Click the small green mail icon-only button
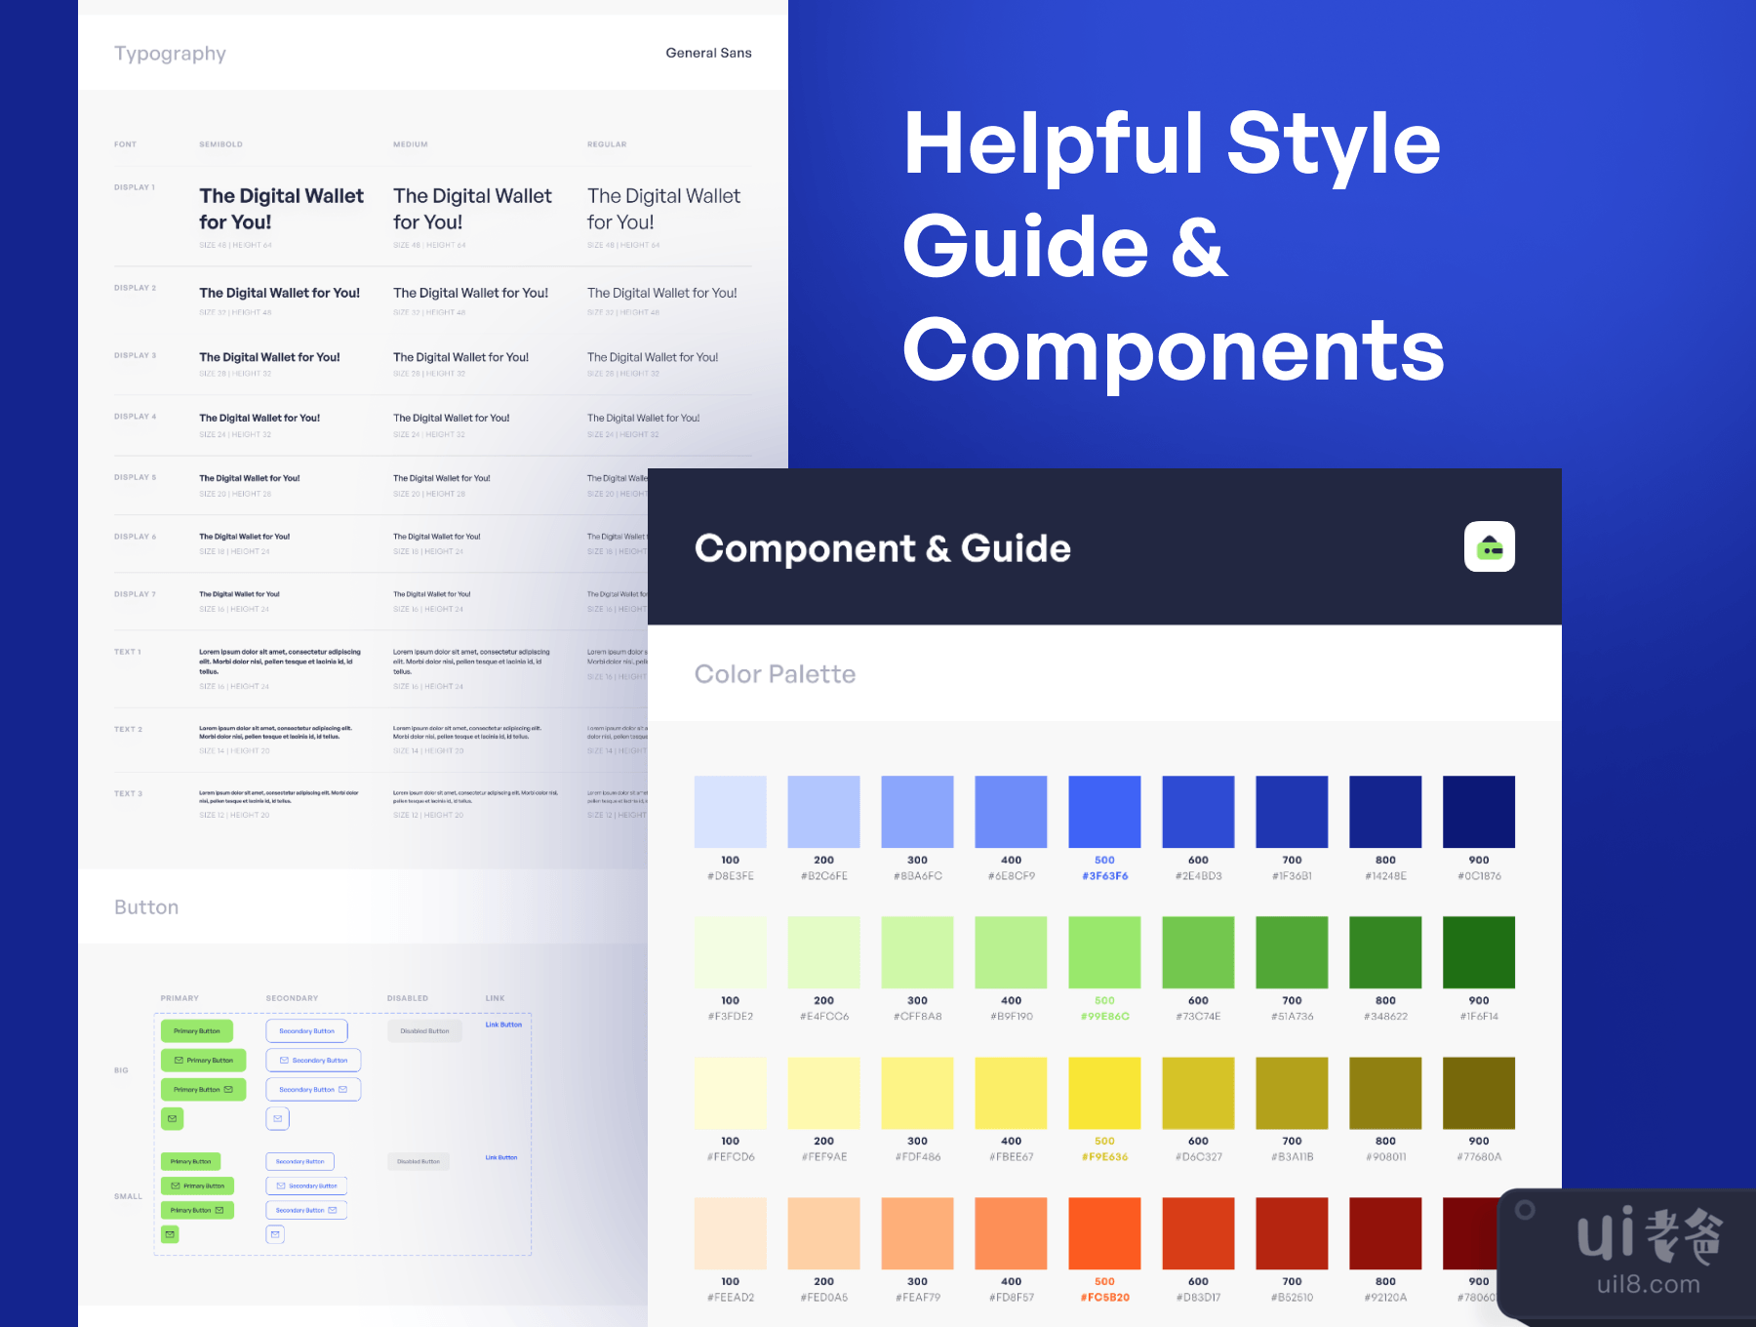 point(170,1234)
